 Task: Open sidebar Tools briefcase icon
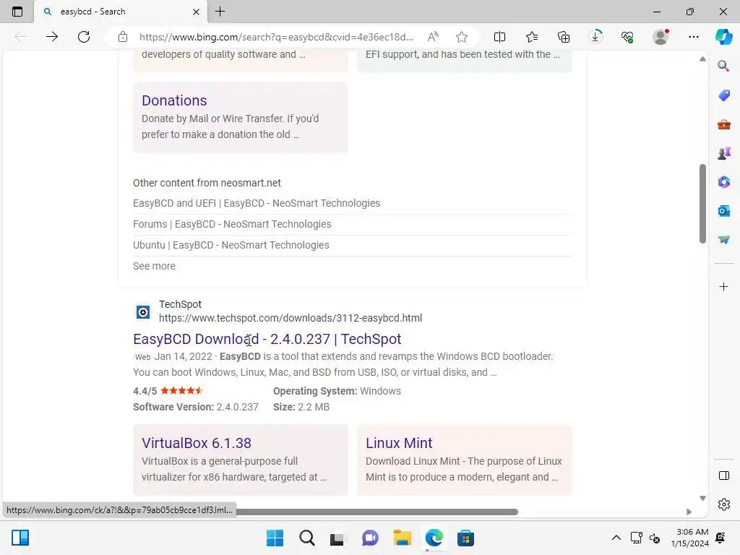point(723,124)
